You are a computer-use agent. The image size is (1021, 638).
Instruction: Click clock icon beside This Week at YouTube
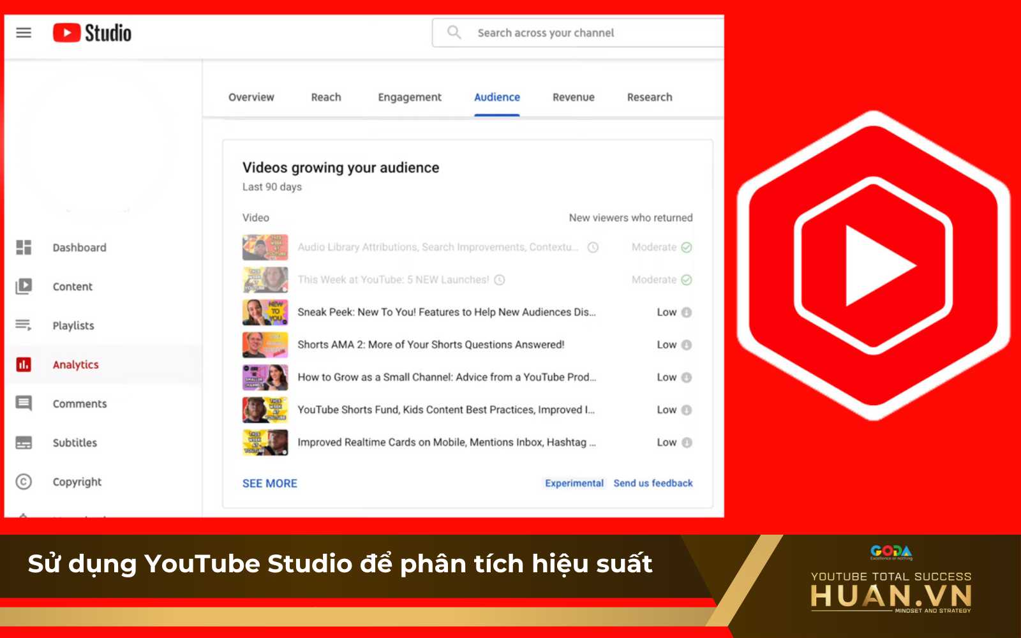click(x=500, y=280)
